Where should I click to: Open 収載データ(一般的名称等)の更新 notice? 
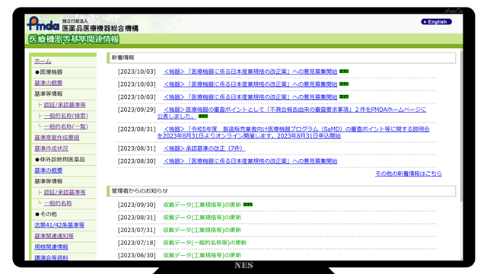pyautogui.click(x=205, y=243)
